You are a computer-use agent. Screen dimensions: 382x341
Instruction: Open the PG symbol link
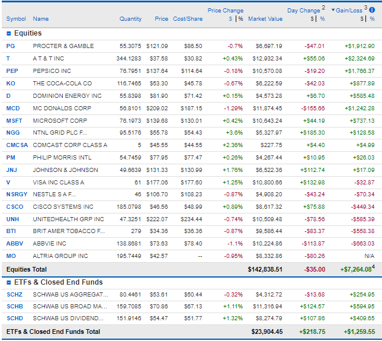point(11,46)
